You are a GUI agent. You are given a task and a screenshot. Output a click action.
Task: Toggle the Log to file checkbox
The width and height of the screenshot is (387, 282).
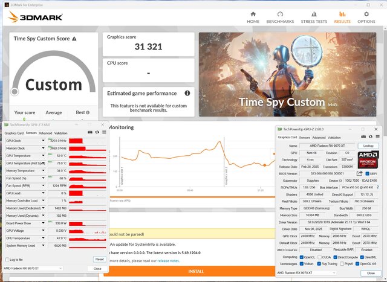[x=7, y=259]
